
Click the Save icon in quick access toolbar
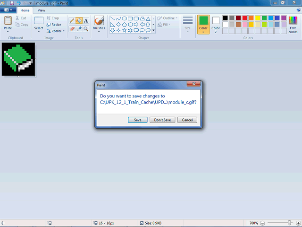(x=12, y=3)
